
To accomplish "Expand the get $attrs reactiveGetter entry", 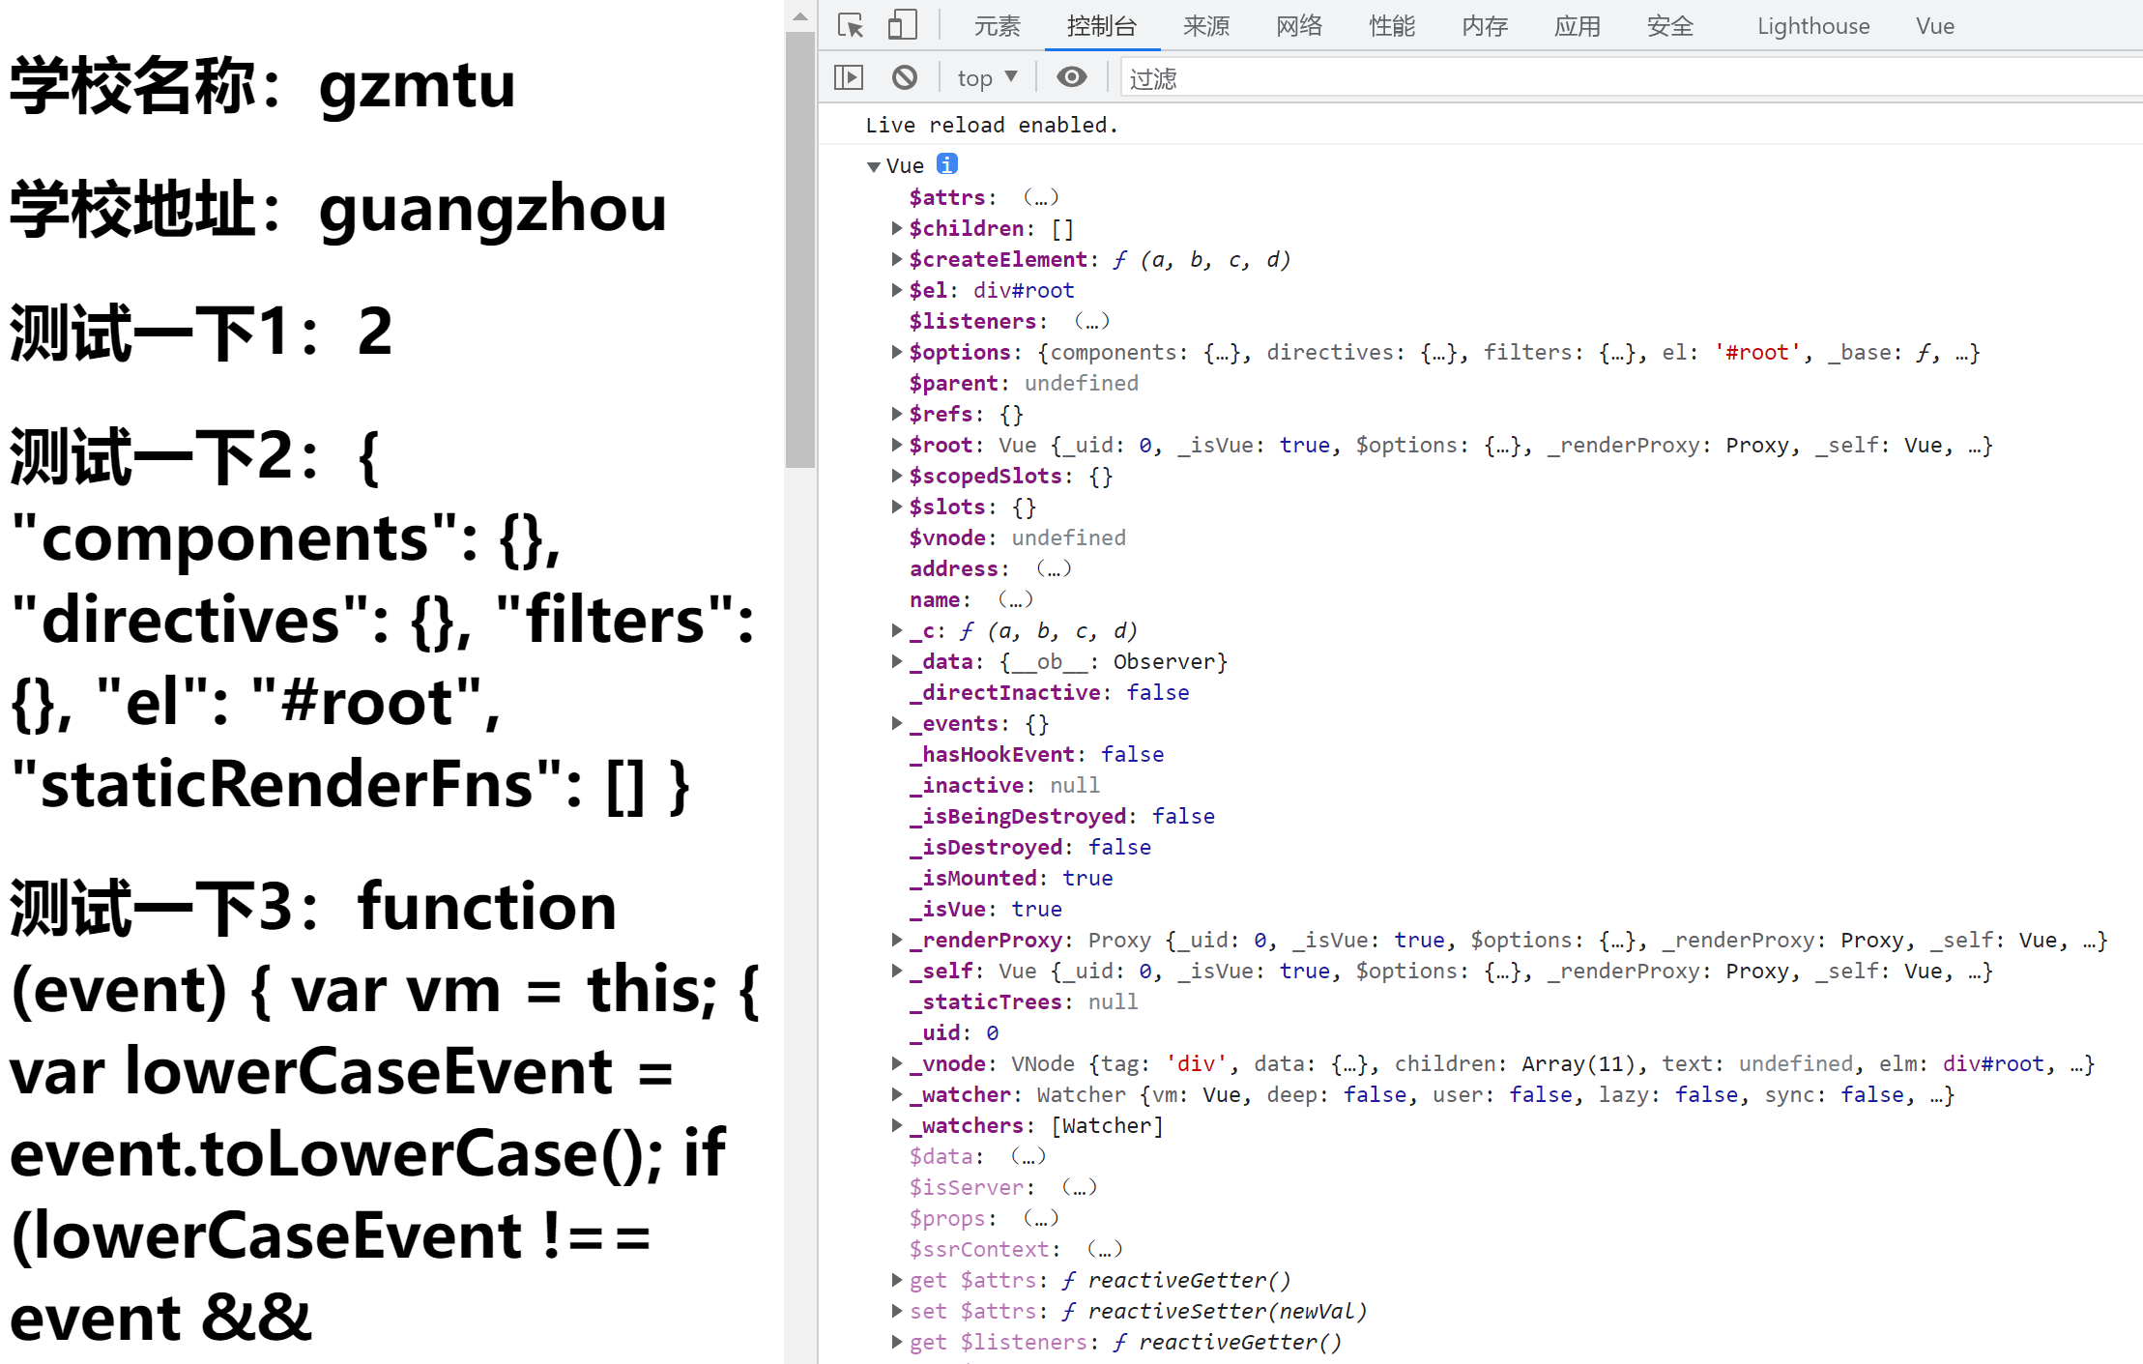I will [x=896, y=1280].
